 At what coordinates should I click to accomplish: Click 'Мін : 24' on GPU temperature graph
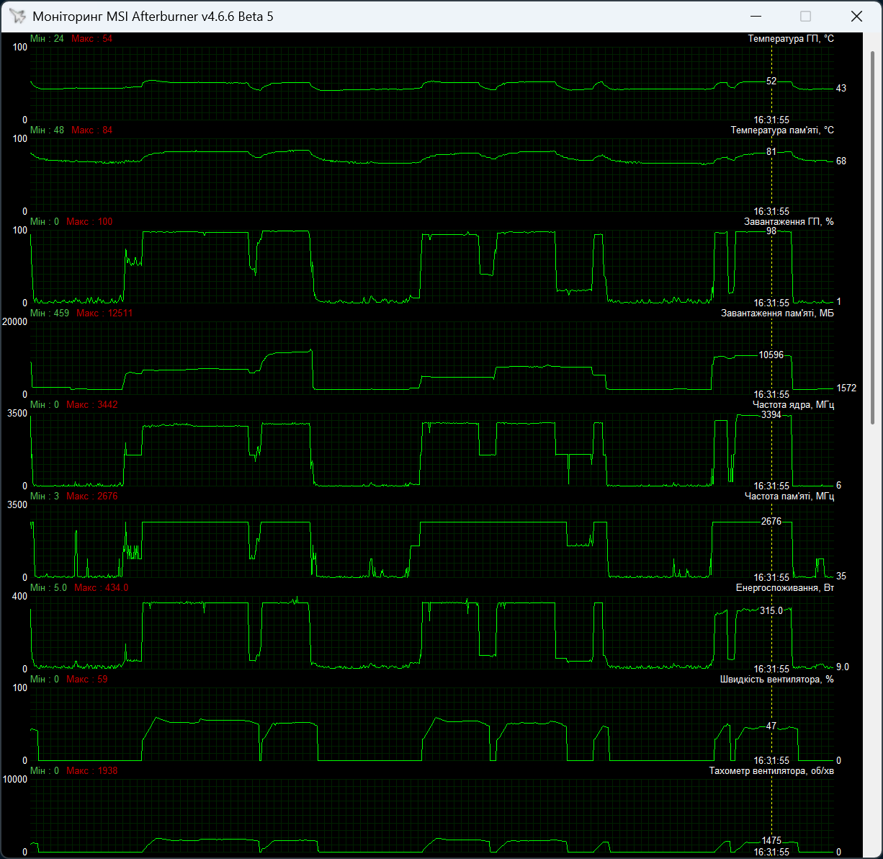[47, 38]
